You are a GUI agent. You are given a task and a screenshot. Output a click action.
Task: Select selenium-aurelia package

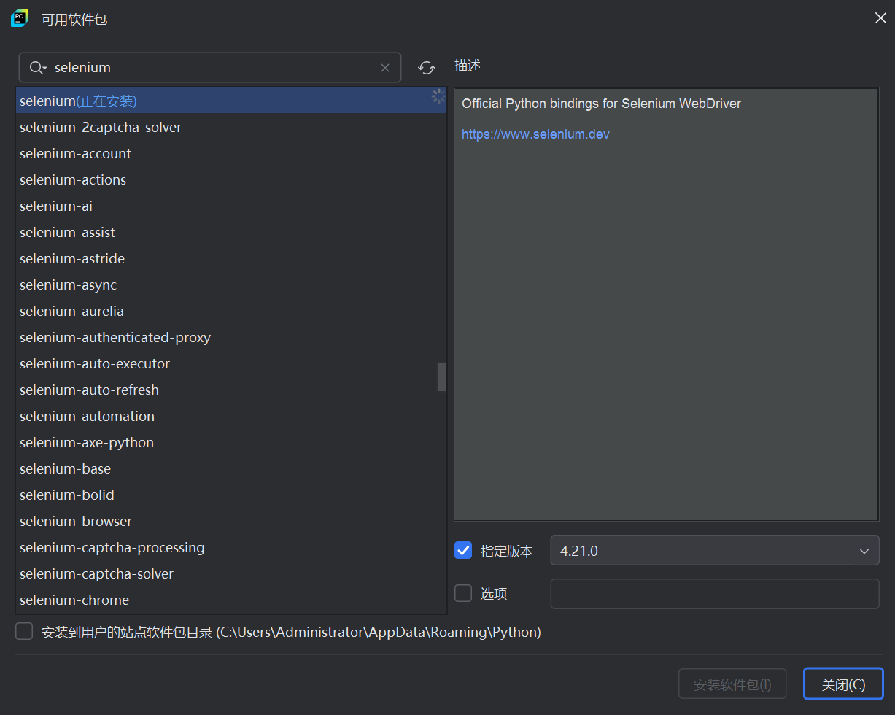click(231, 311)
